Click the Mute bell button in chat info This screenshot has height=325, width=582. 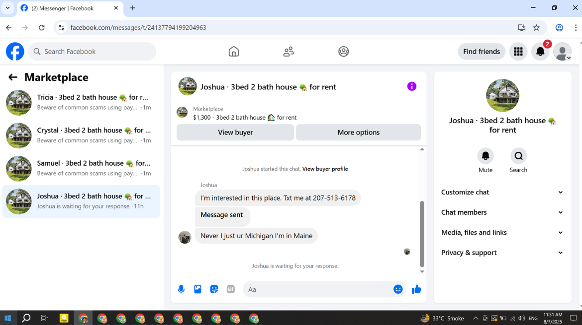point(485,156)
